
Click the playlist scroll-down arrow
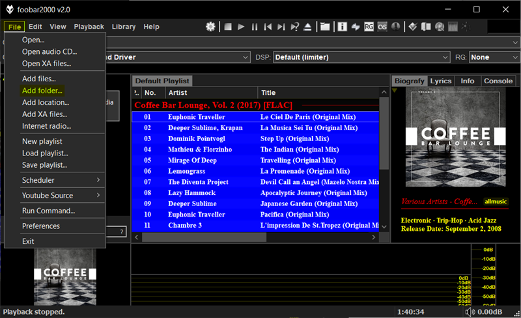(x=384, y=227)
